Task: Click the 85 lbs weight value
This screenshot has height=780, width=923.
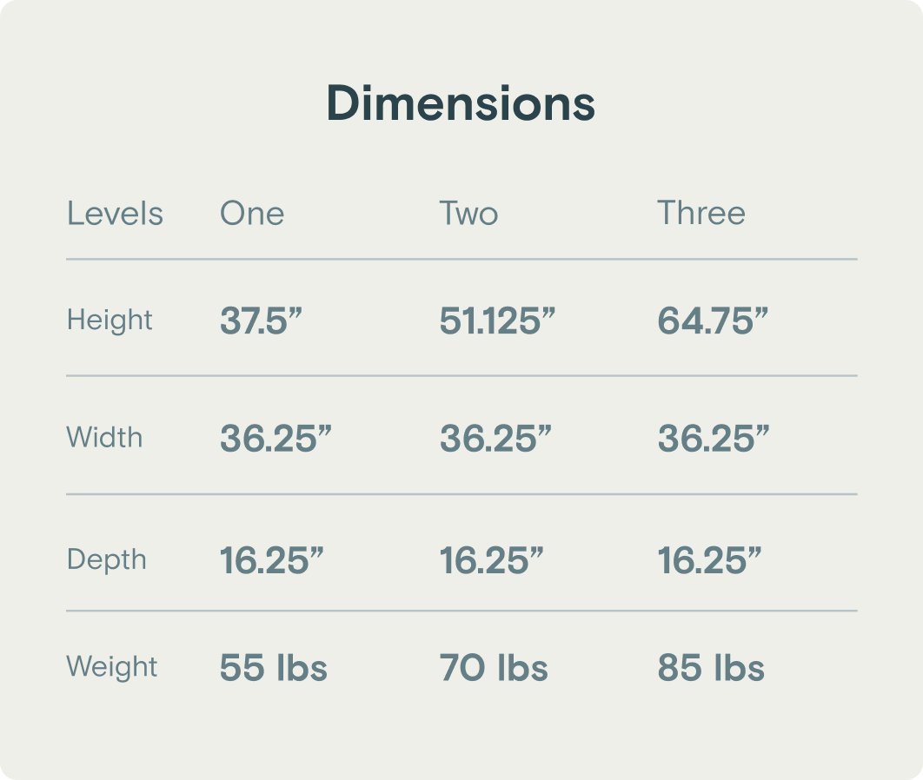Action: pos(711,668)
